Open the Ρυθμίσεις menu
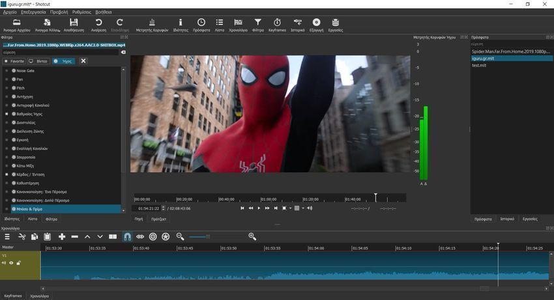This screenshot has height=300, width=554. (81, 12)
